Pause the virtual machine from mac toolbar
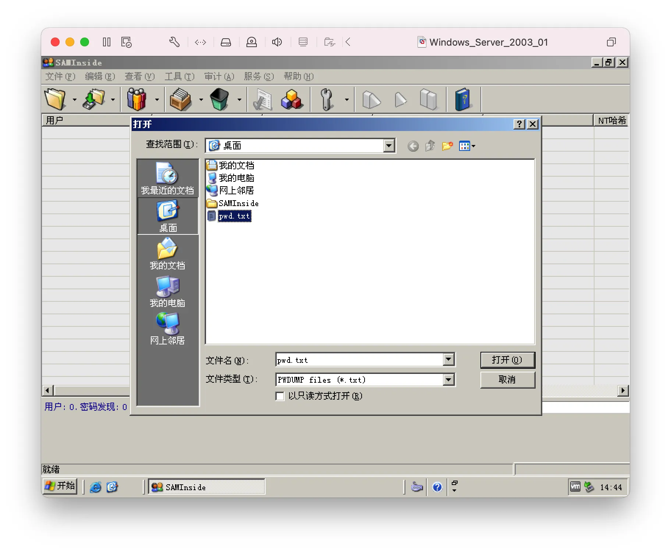The width and height of the screenshot is (671, 552). [x=107, y=42]
